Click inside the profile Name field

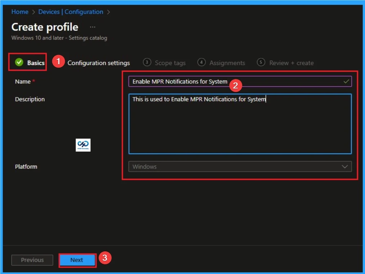click(216, 82)
